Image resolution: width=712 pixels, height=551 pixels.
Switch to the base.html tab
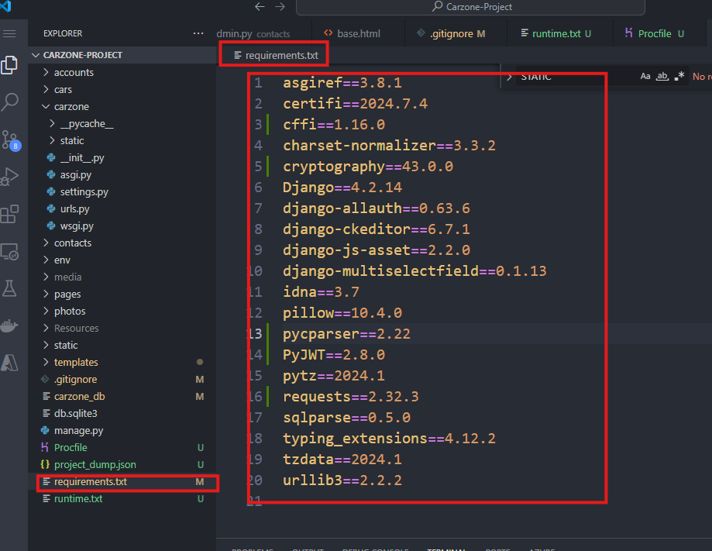(358, 33)
